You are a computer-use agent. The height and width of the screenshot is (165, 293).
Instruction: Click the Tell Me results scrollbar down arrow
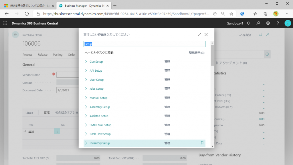tap(212, 146)
